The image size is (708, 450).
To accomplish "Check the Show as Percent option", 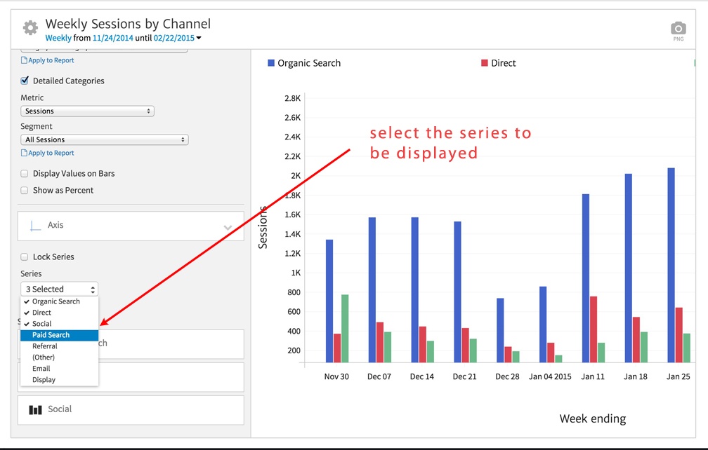I will pyautogui.click(x=25, y=191).
